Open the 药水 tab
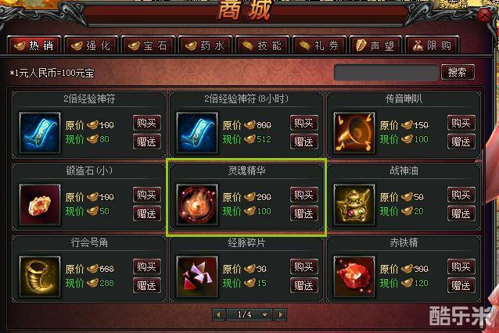The height and width of the screenshot is (333, 499). tap(205, 46)
